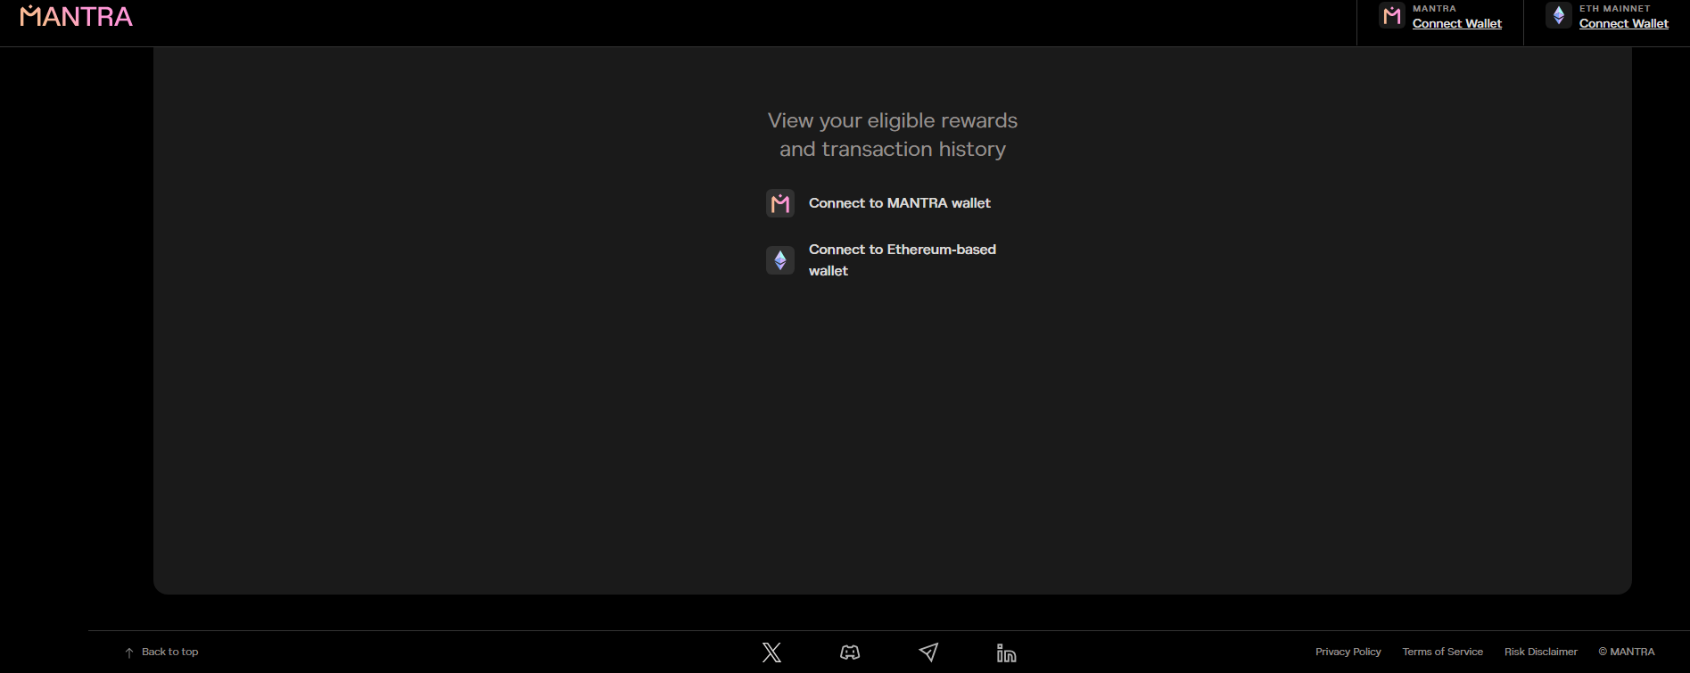Click the MANTRA icon beside Connect to MANTRA wallet
This screenshot has width=1690, height=673.
780,203
